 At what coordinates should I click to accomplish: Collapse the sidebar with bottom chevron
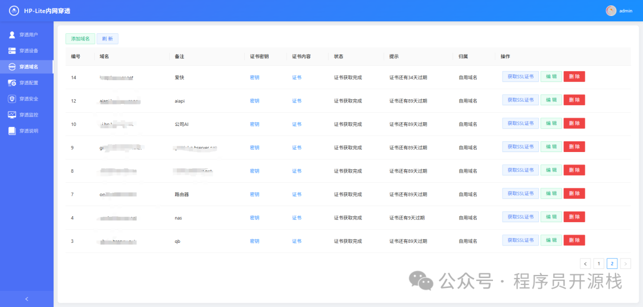pos(26,299)
